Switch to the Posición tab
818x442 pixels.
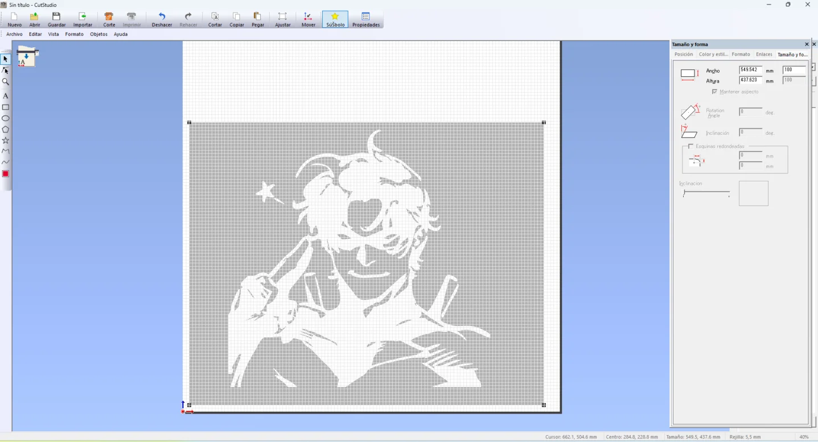(x=684, y=55)
